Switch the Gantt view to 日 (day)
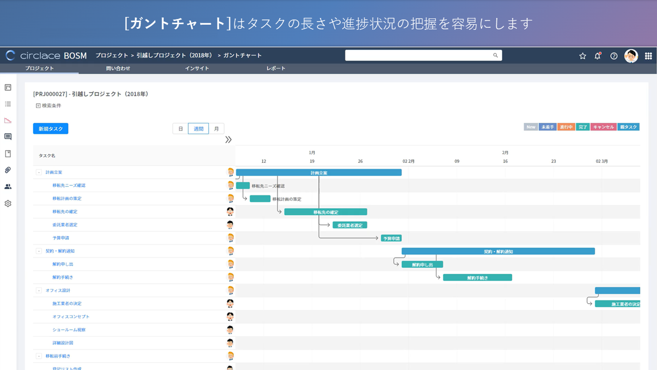657x370 pixels. [x=181, y=129]
